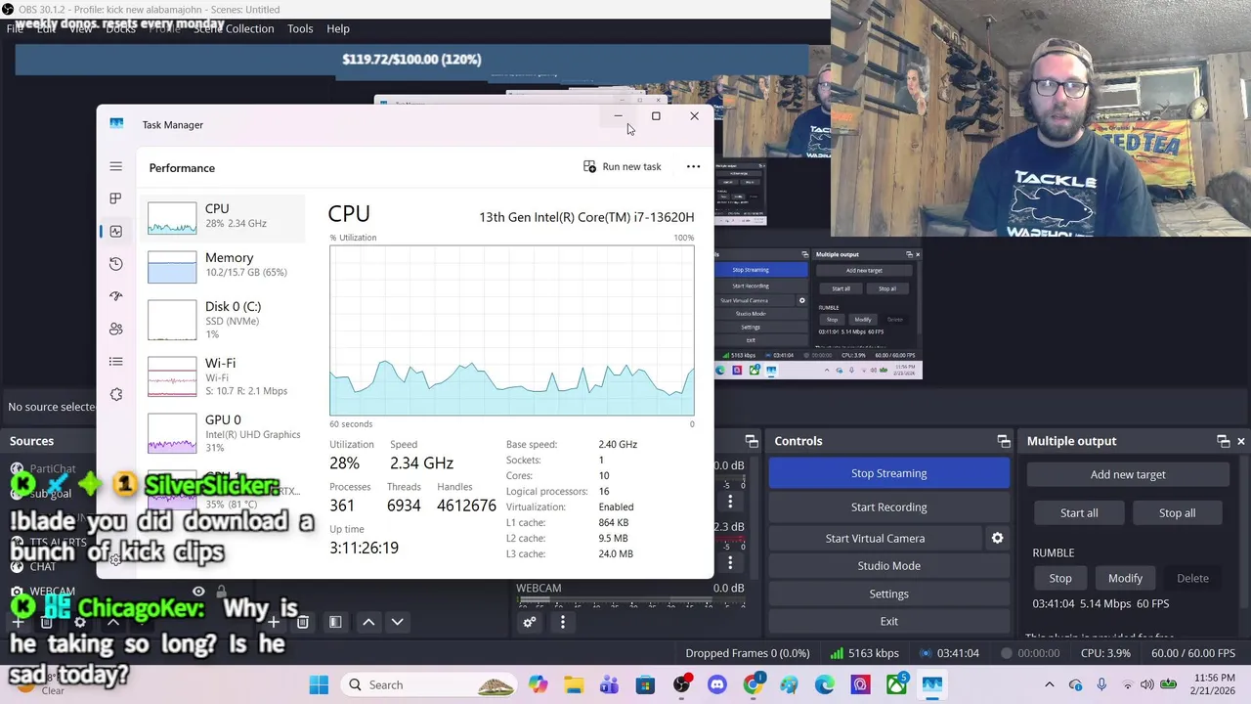Click 5163 kbps bitrate status indicator
The height and width of the screenshot is (704, 1251).
(x=864, y=653)
